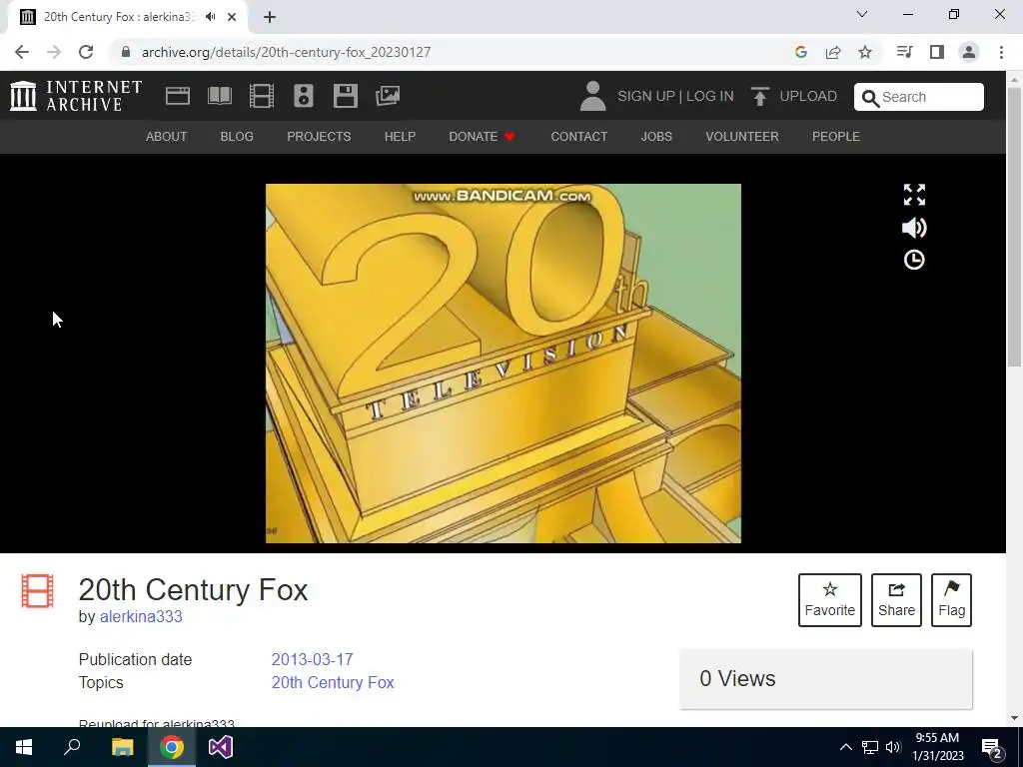Click the clock icon beside video
Viewport: 1023px width, 767px height.
(914, 260)
